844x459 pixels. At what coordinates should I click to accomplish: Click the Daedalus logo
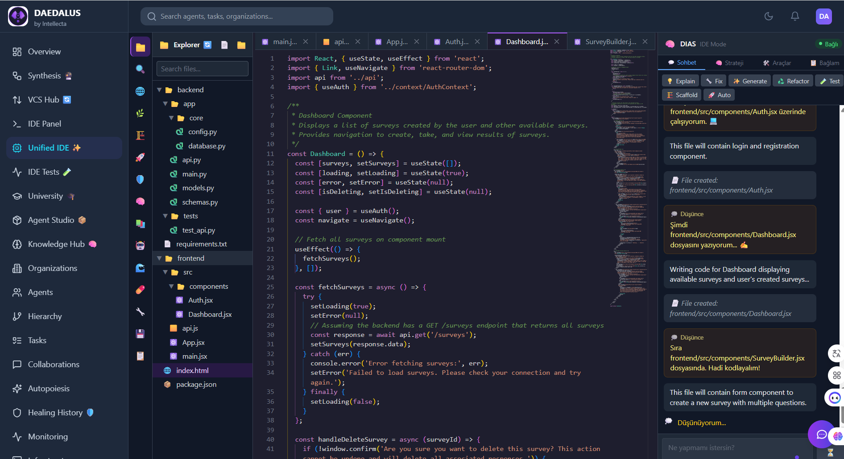click(18, 16)
